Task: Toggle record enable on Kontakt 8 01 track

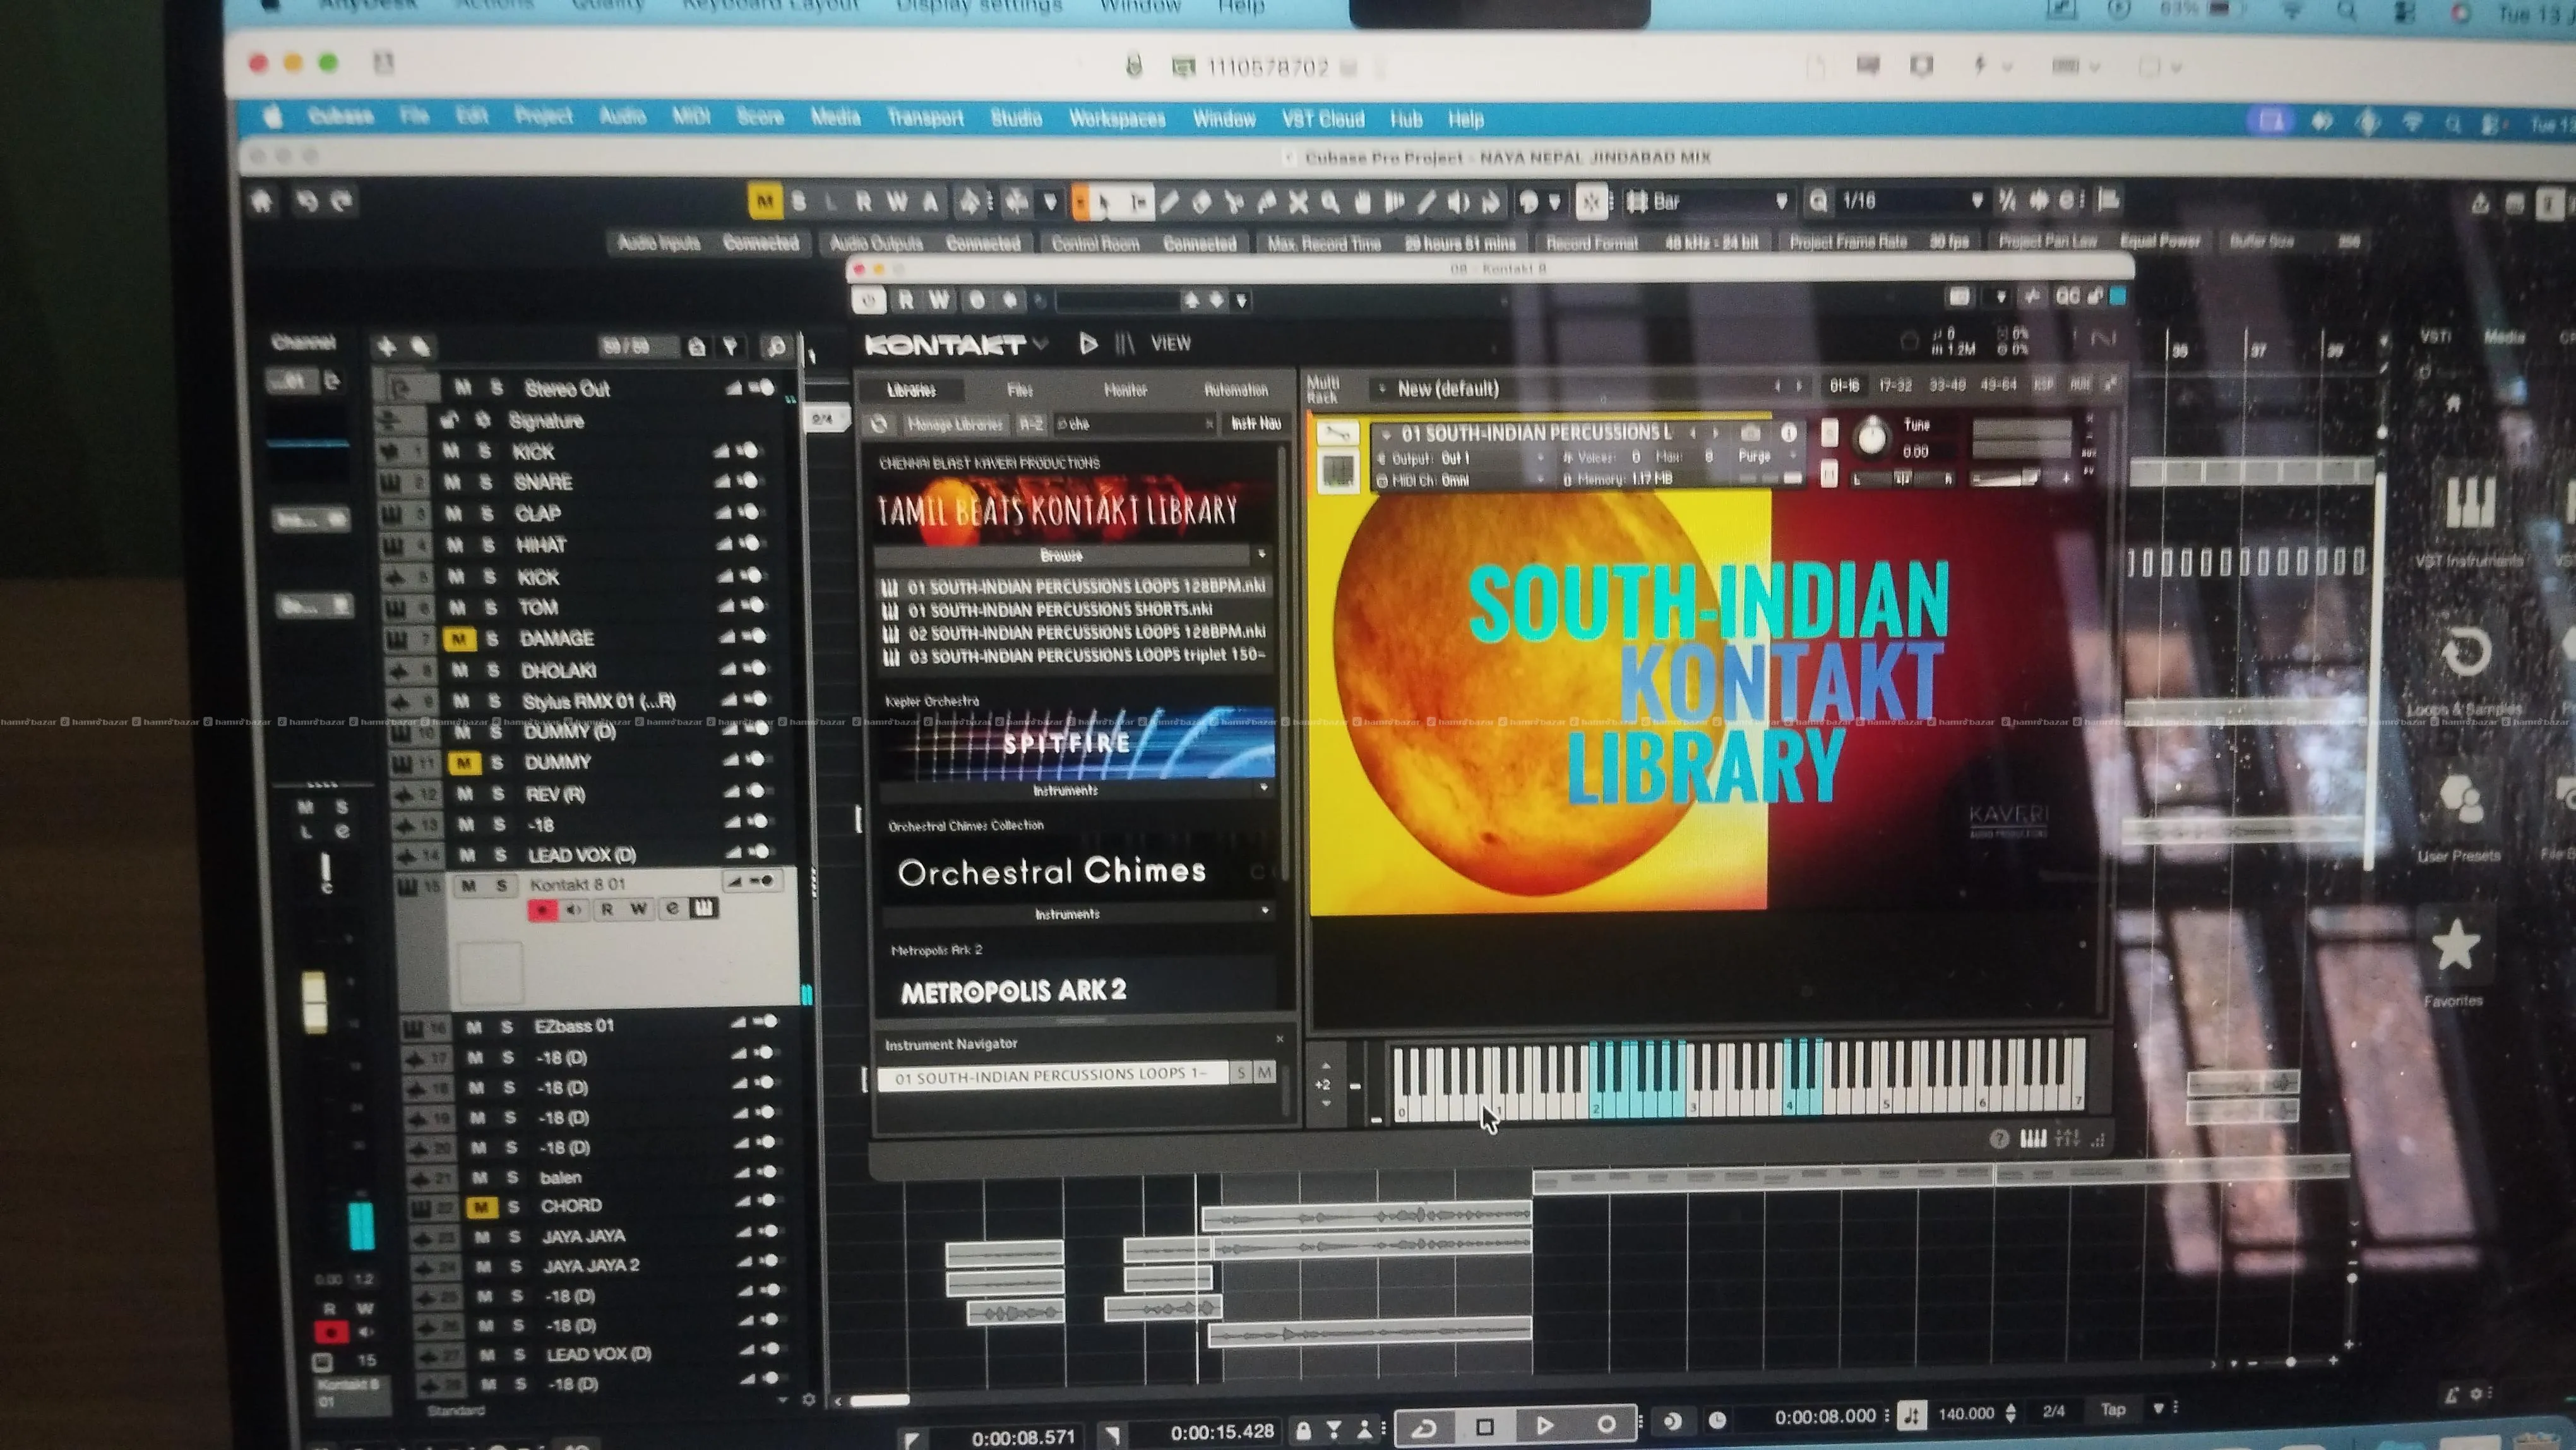Action: pos(542,910)
